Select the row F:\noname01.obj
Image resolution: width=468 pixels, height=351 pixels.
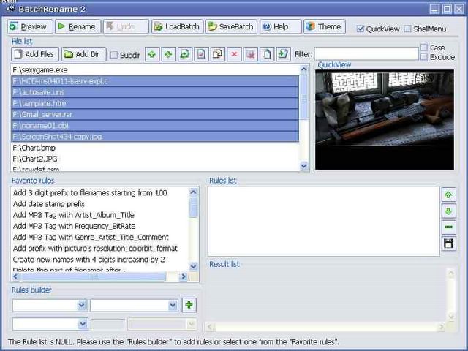155,126
